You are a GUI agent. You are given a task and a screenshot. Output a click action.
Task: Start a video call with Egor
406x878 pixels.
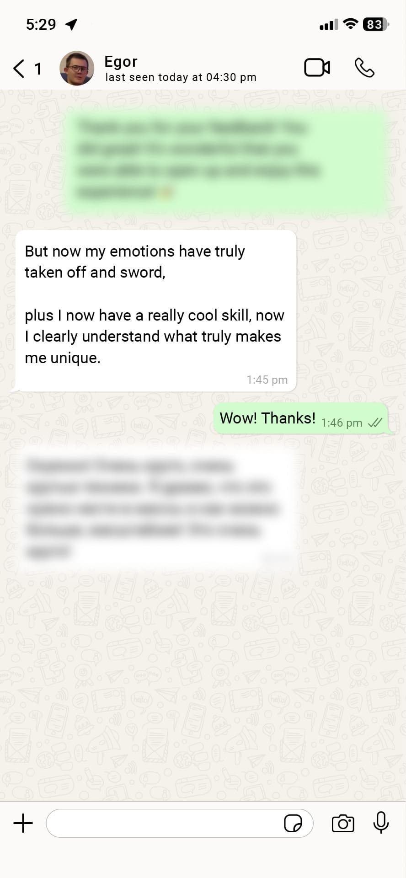click(x=317, y=68)
